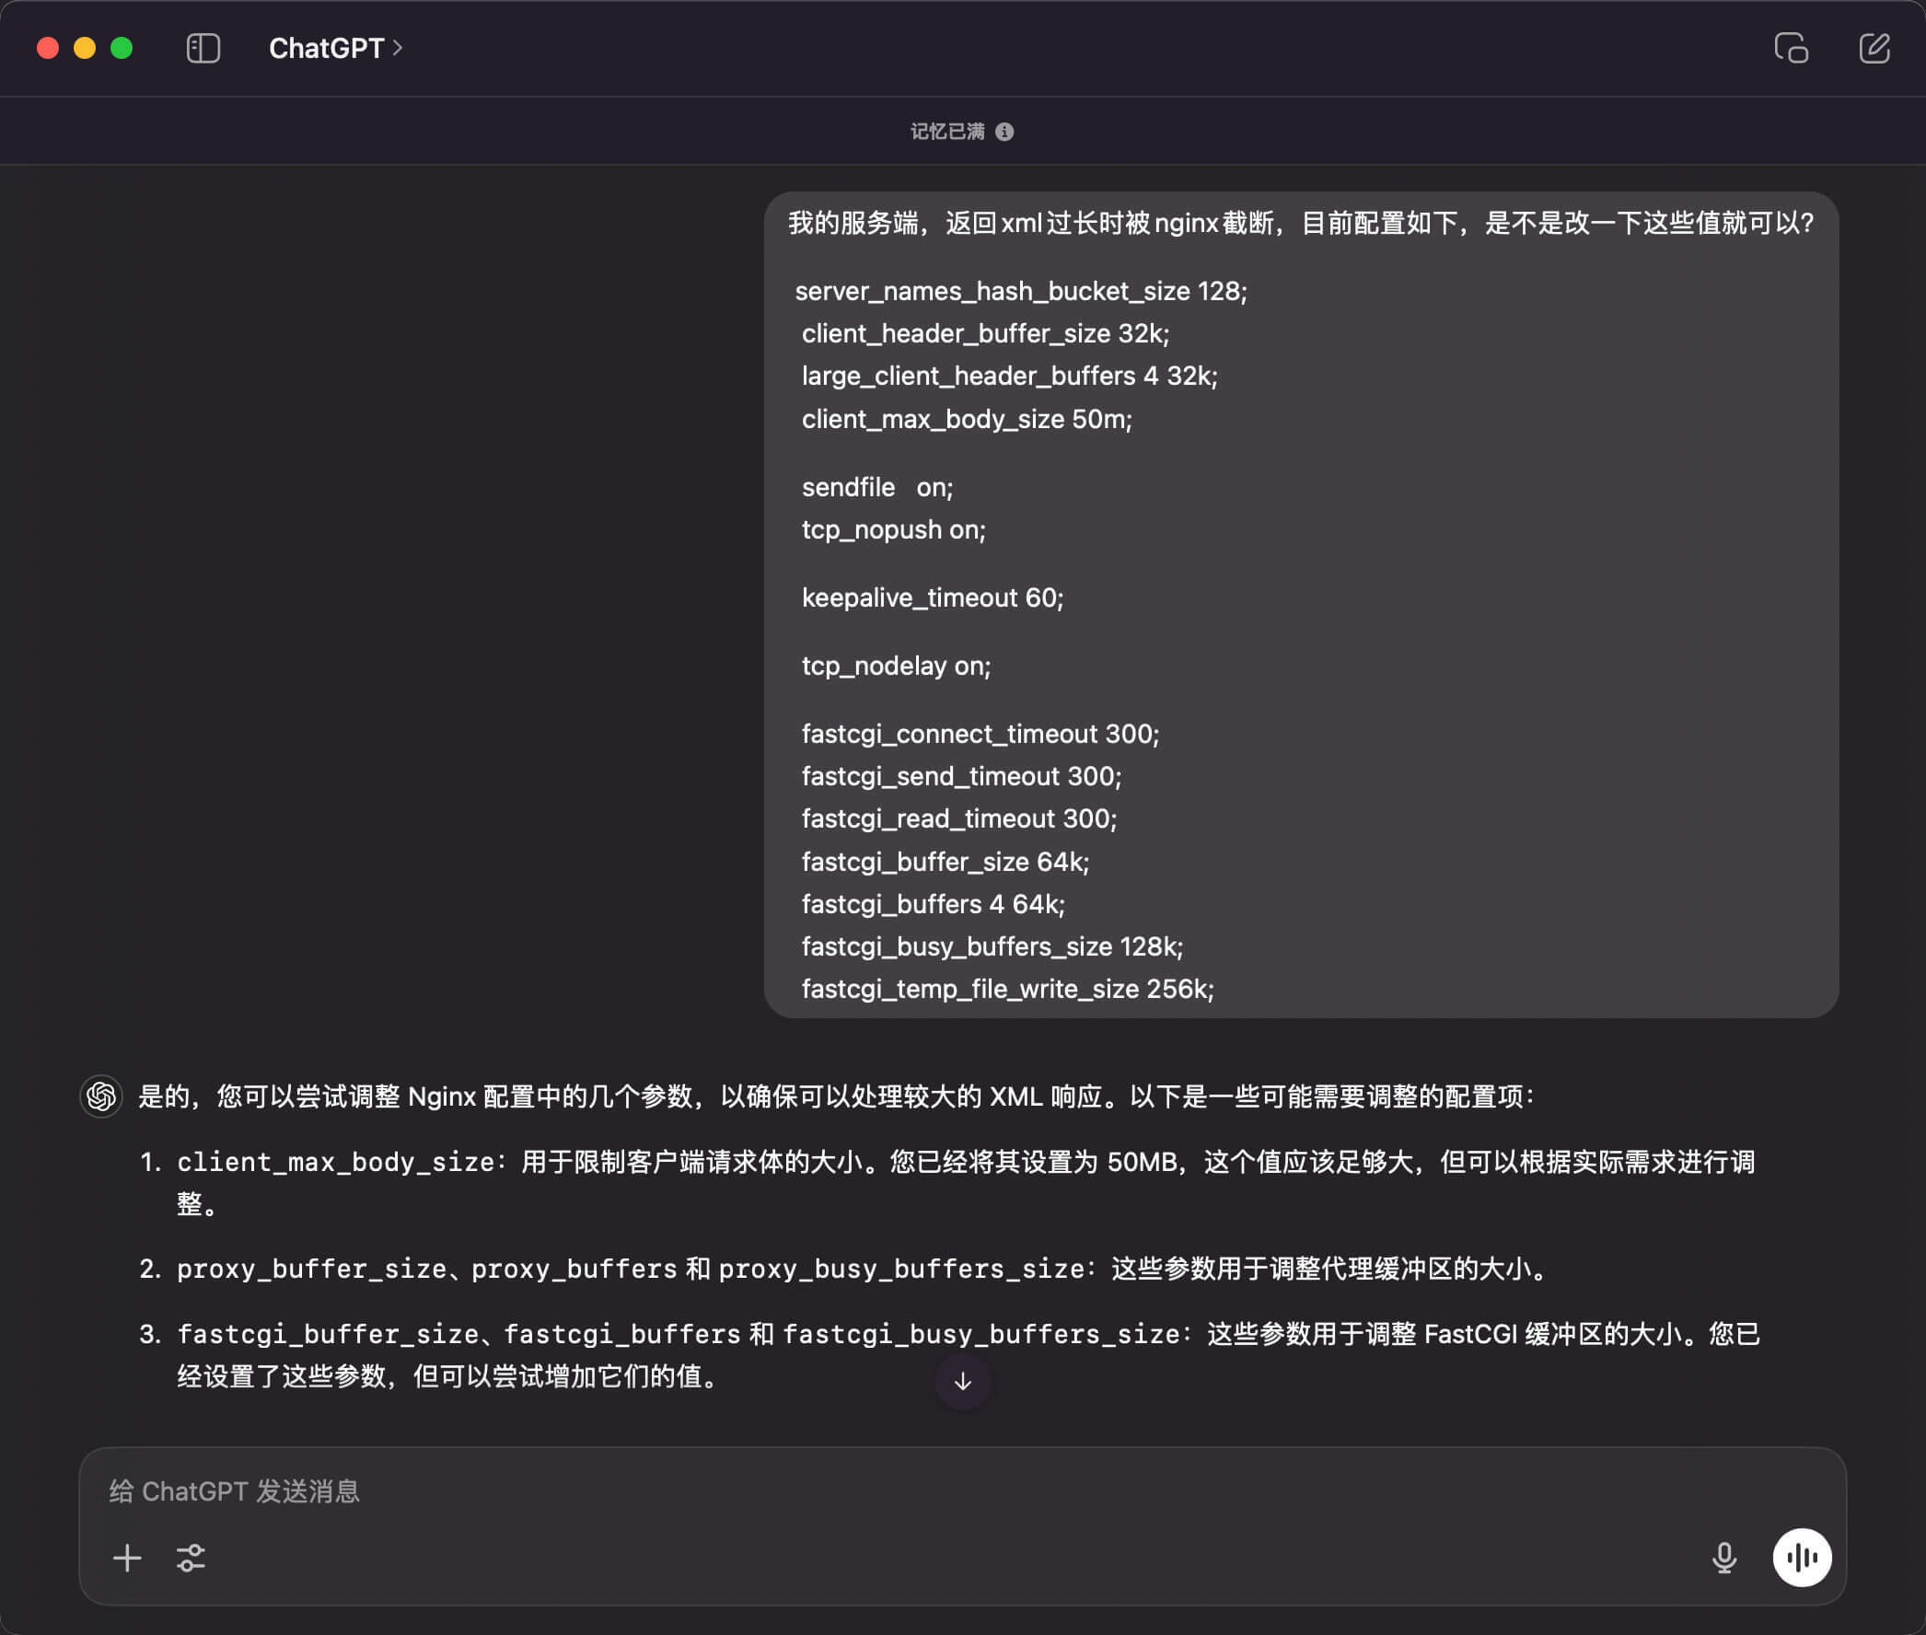
Task: Click fastcgi_busy_buffers_size term in reply item 3
Action: (x=980, y=1334)
